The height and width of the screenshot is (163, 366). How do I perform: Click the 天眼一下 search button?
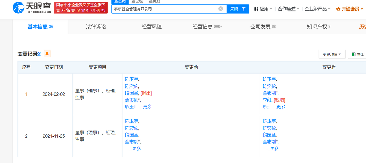tap(238, 9)
